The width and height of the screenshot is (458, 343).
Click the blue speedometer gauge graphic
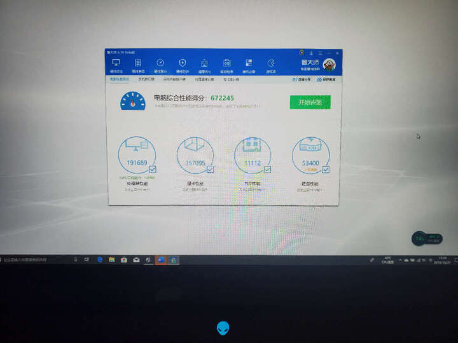133,101
